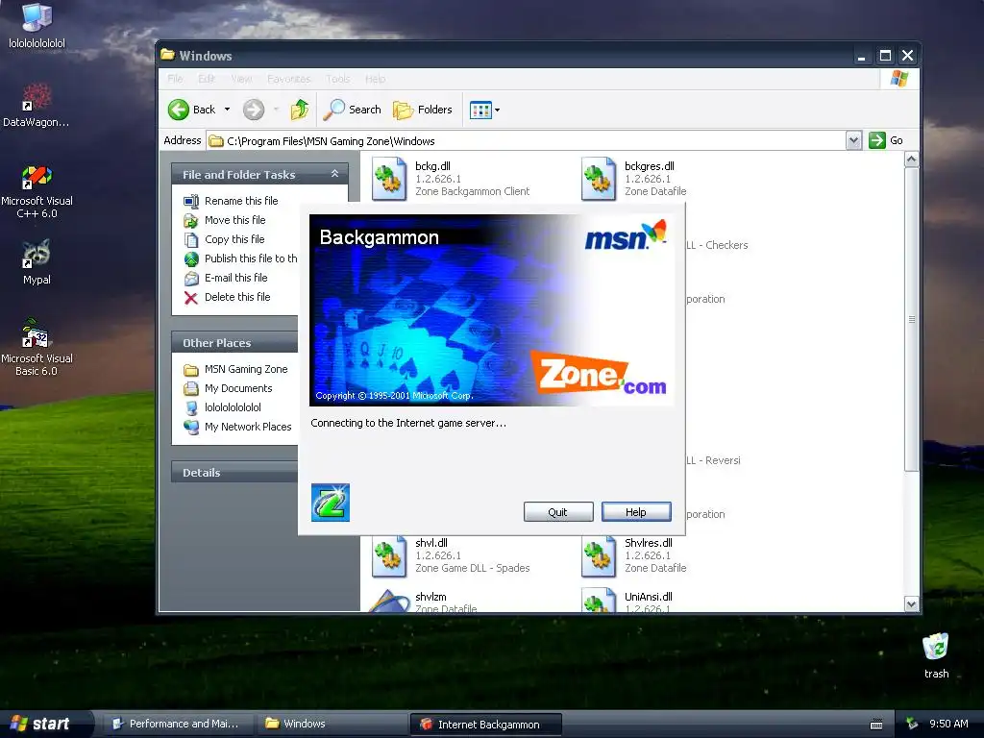The image size is (984, 738).
Task: Click the keyboard icon in taskbar
Action: [876, 725]
